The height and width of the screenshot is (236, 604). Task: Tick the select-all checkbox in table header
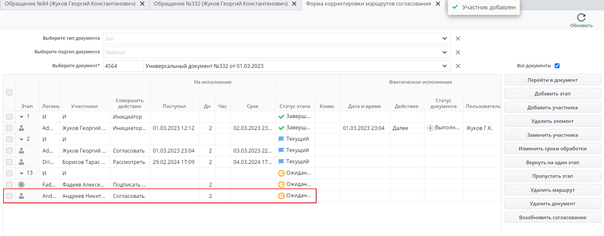pyautogui.click(x=9, y=92)
